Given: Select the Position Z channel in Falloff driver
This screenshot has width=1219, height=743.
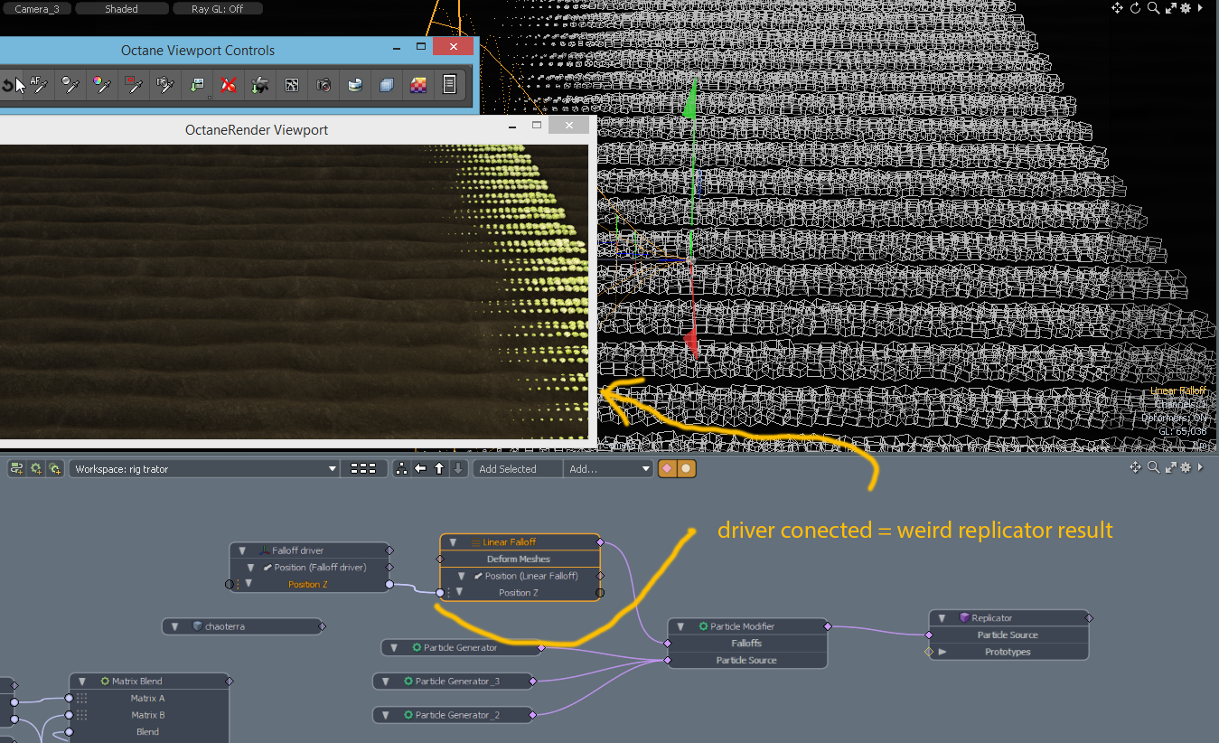Looking at the screenshot, I should pos(308,585).
